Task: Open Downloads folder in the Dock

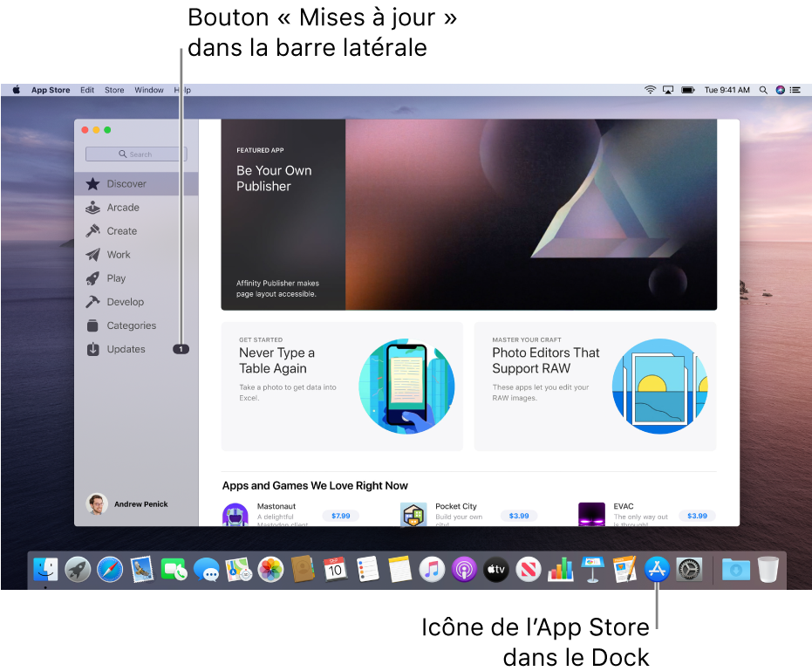Action: (x=736, y=570)
